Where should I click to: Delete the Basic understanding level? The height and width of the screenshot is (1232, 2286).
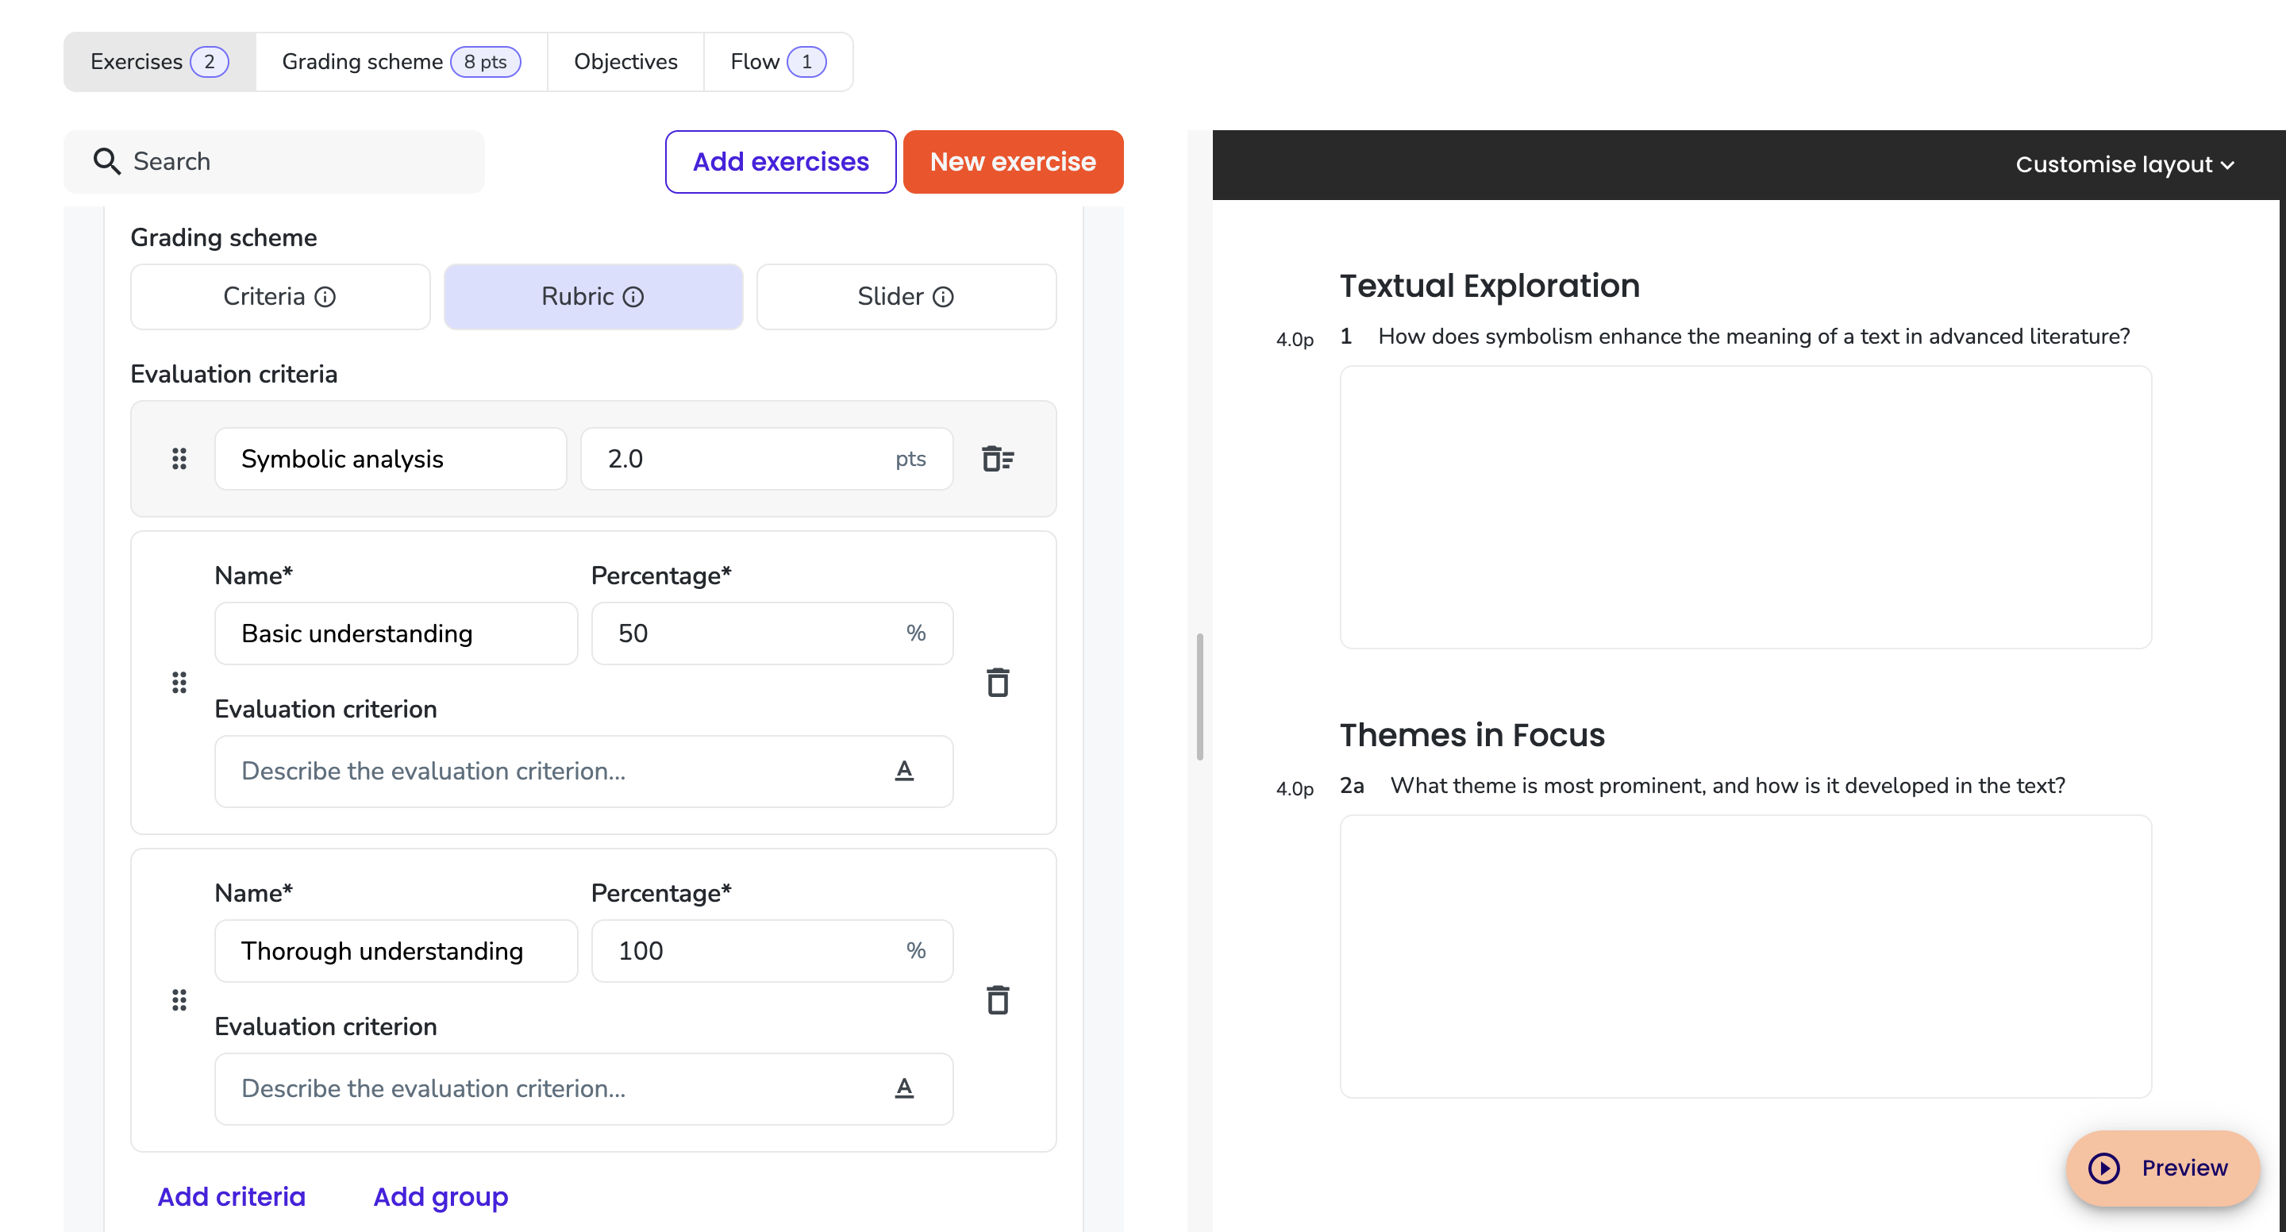coord(998,683)
